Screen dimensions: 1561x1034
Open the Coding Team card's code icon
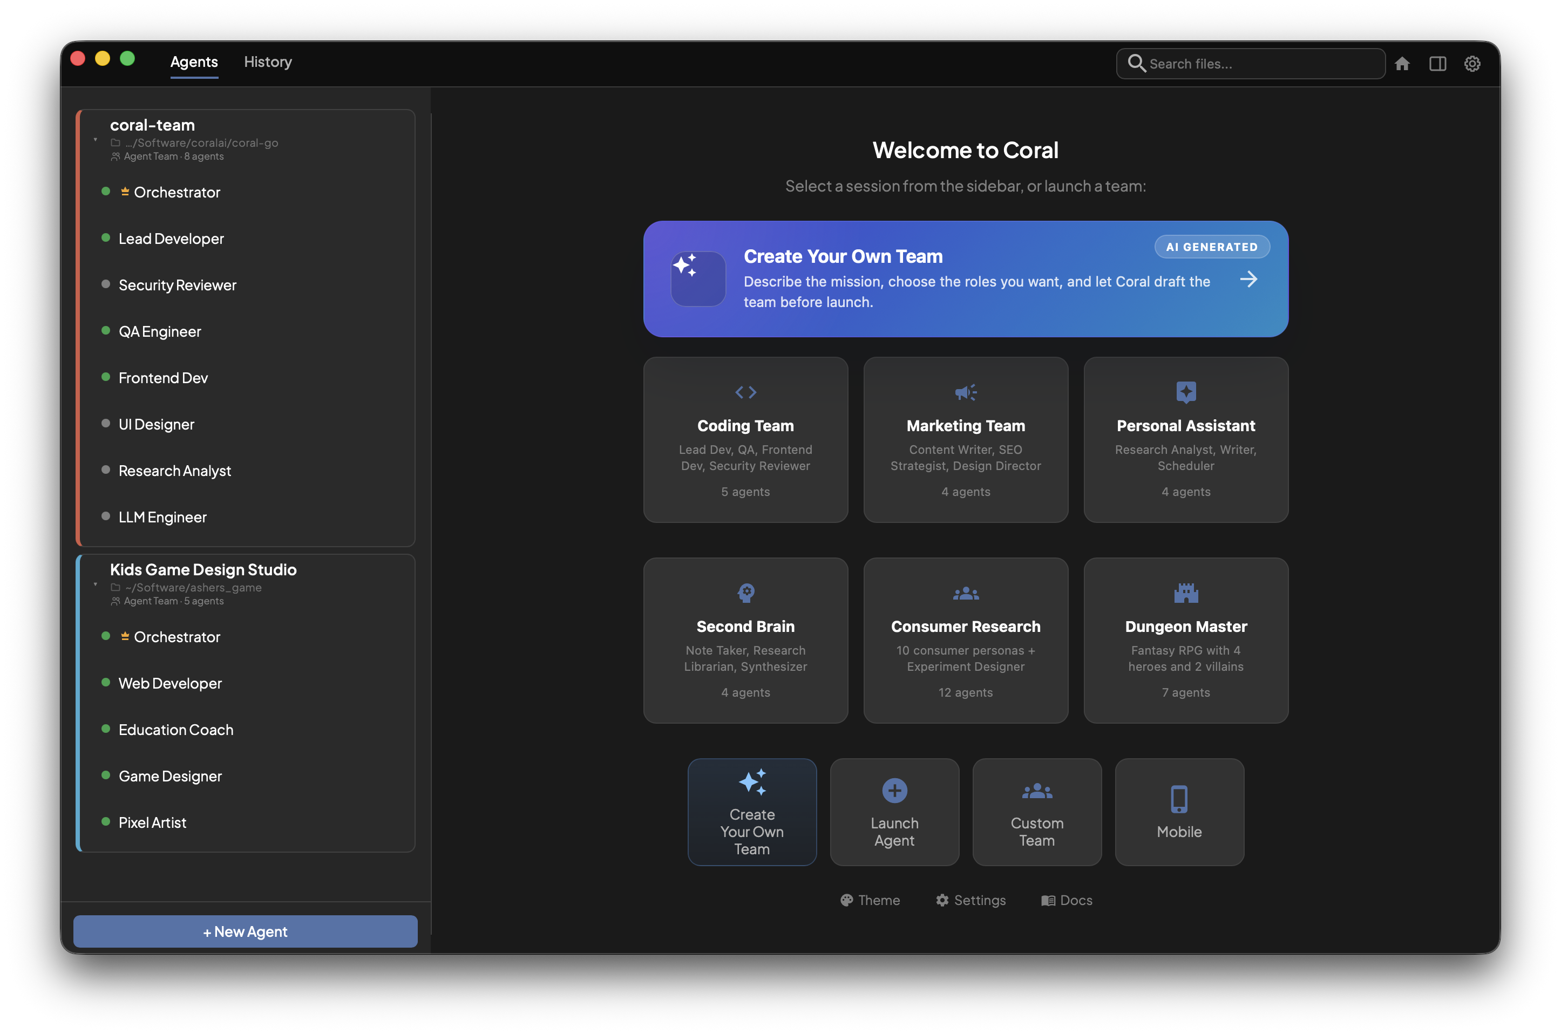pyautogui.click(x=745, y=392)
